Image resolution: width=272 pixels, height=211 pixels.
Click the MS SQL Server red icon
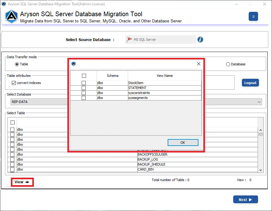129,40
